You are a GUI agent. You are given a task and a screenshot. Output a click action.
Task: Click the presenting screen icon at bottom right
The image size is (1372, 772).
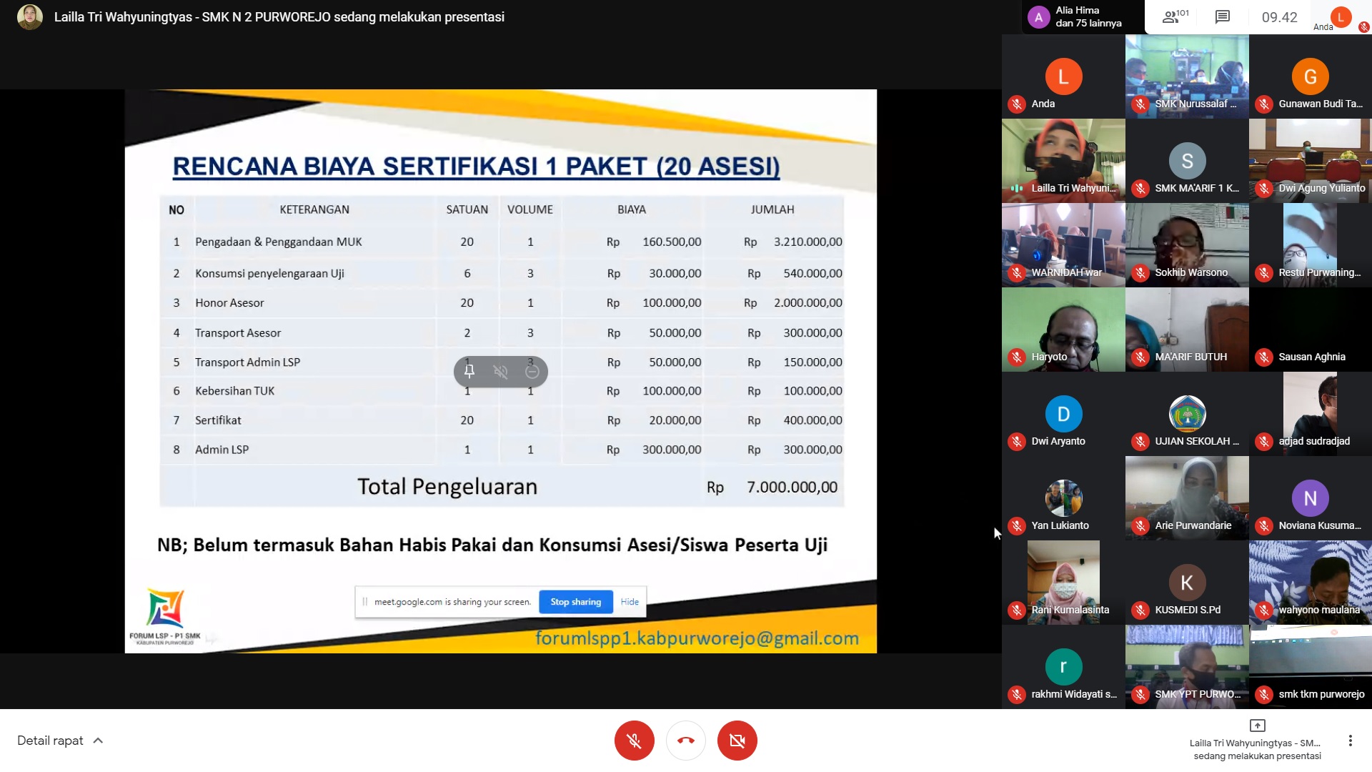pyautogui.click(x=1257, y=726)
